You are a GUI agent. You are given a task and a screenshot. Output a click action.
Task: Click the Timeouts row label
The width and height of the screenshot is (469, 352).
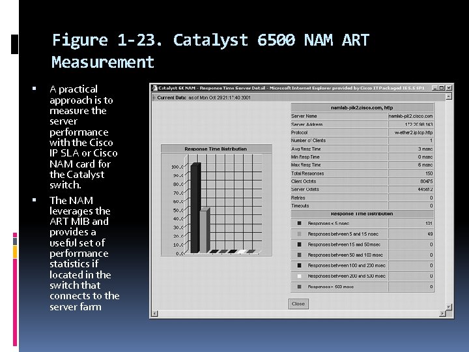click(300, 206)
